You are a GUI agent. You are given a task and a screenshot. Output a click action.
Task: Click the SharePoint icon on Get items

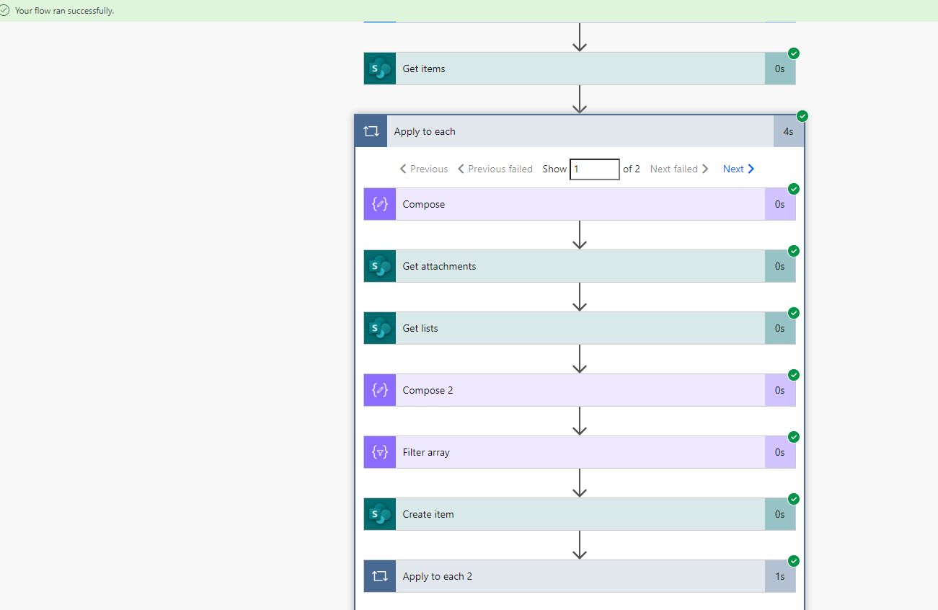pos(380,68)
